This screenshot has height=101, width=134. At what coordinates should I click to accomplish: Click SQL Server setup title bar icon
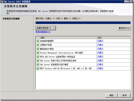2,2
